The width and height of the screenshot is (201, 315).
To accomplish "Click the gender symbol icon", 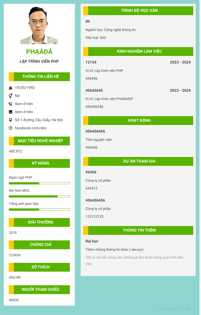I will [11, 96].
